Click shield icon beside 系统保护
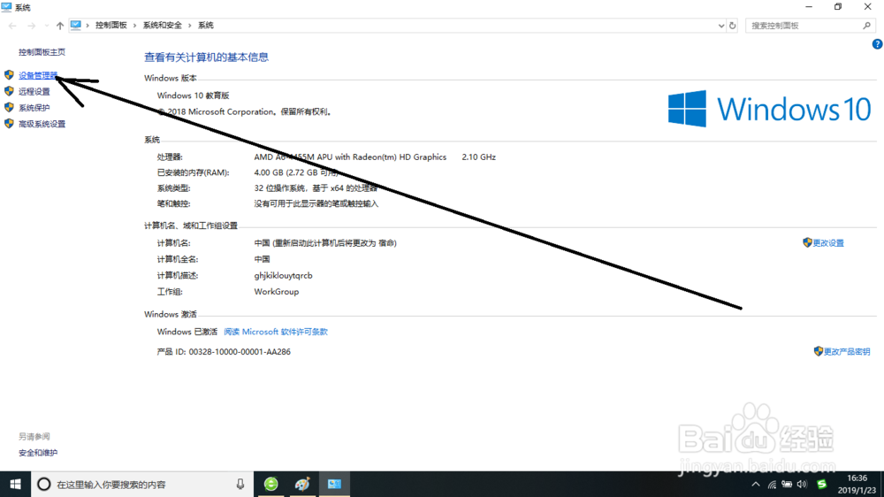This screenshot has height=497, width=884. tap(9, 107)
